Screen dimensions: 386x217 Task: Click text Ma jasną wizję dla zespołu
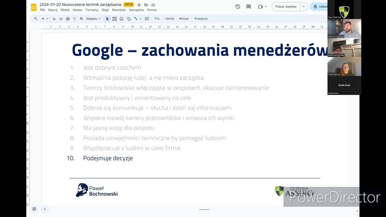click(119, 128)
